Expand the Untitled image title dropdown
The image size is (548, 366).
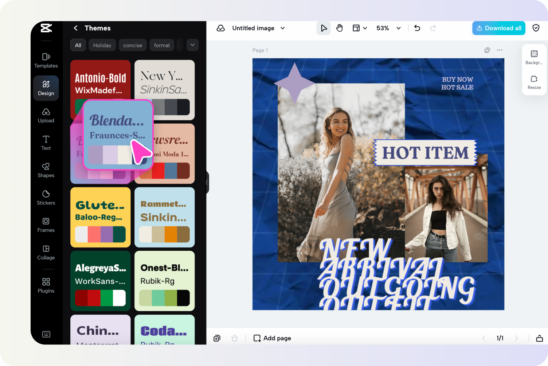pos(283,28)
